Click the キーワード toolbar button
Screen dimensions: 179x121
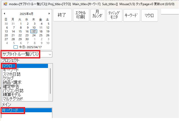[x=132, y=15]
